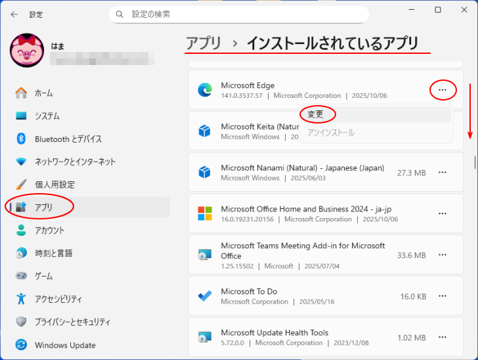Viewport: 478px width, 360px height.
Task: Open more options for Update Health Tools
Action: click(x=443, y=337)
